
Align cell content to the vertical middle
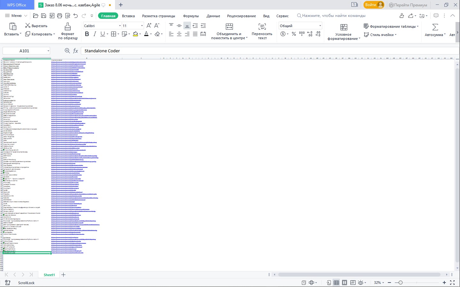click(x=179, y=26)
